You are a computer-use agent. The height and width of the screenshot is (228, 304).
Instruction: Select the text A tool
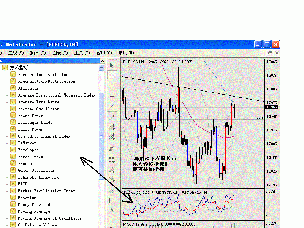pyautogui.click(x=112, y=210)
